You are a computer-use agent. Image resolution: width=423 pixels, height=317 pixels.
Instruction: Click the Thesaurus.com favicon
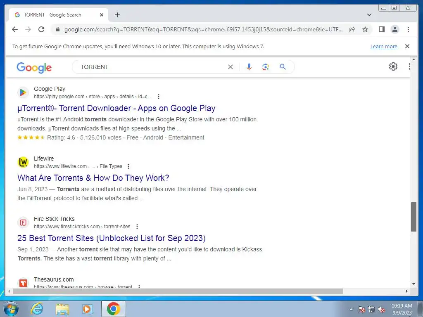[x=23, y=283]
